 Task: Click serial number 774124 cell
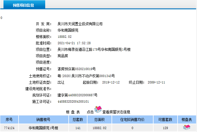tap(9, 128)
